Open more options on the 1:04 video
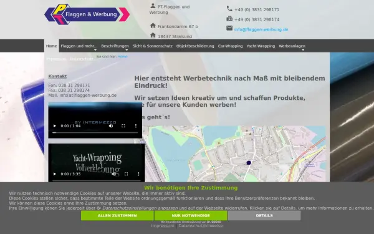Image resolution: width=374 pixels, height=234 pixels. point(136,126)
